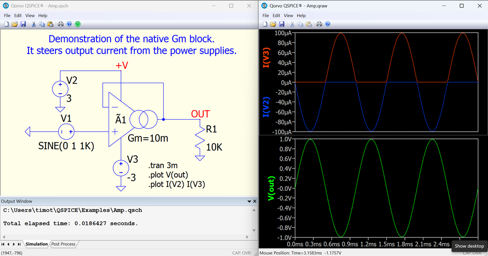This screenshot has height=256, width=488.
Task: Close the Output Window panel
Action: [x=255, y=201]
